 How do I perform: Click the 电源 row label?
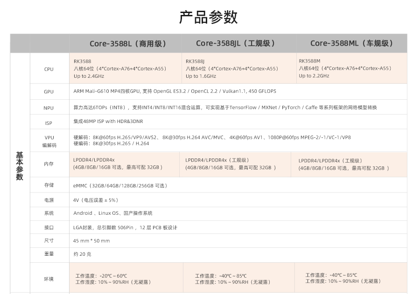[49, 200]
